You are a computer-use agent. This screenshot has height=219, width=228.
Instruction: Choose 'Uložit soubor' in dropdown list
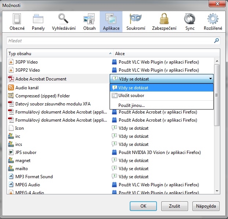[x=162, y=96]
